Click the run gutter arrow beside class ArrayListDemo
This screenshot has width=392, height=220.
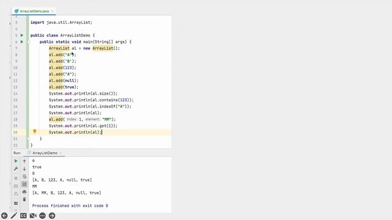22,35
